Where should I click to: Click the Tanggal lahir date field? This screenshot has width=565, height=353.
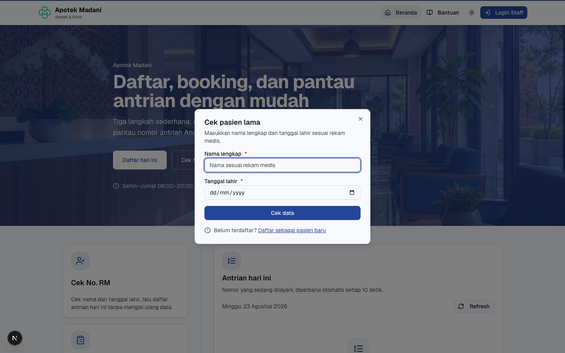[282, 193]
